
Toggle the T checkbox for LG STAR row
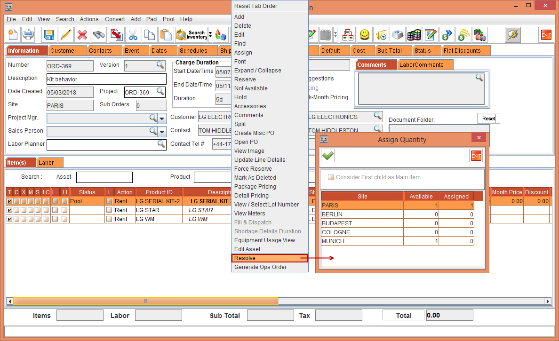9,210
